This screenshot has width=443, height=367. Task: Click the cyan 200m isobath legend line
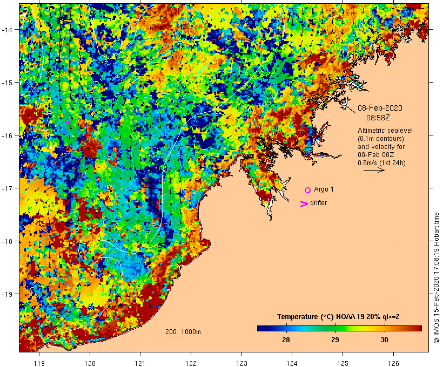[x=174, y=337]
